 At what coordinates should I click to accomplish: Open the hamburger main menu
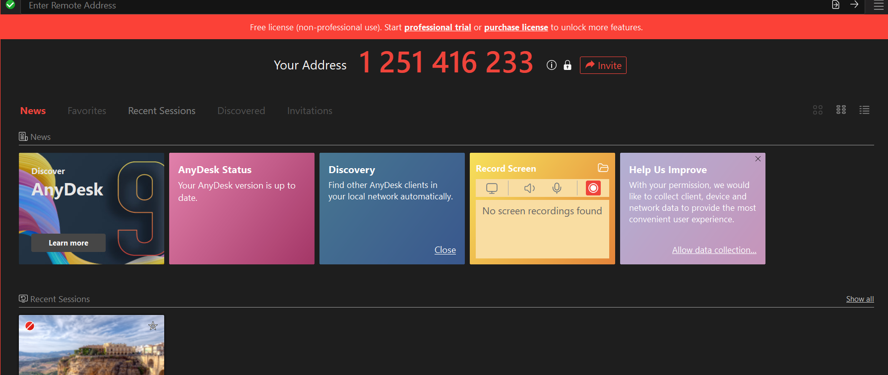(x=879, y=5)
